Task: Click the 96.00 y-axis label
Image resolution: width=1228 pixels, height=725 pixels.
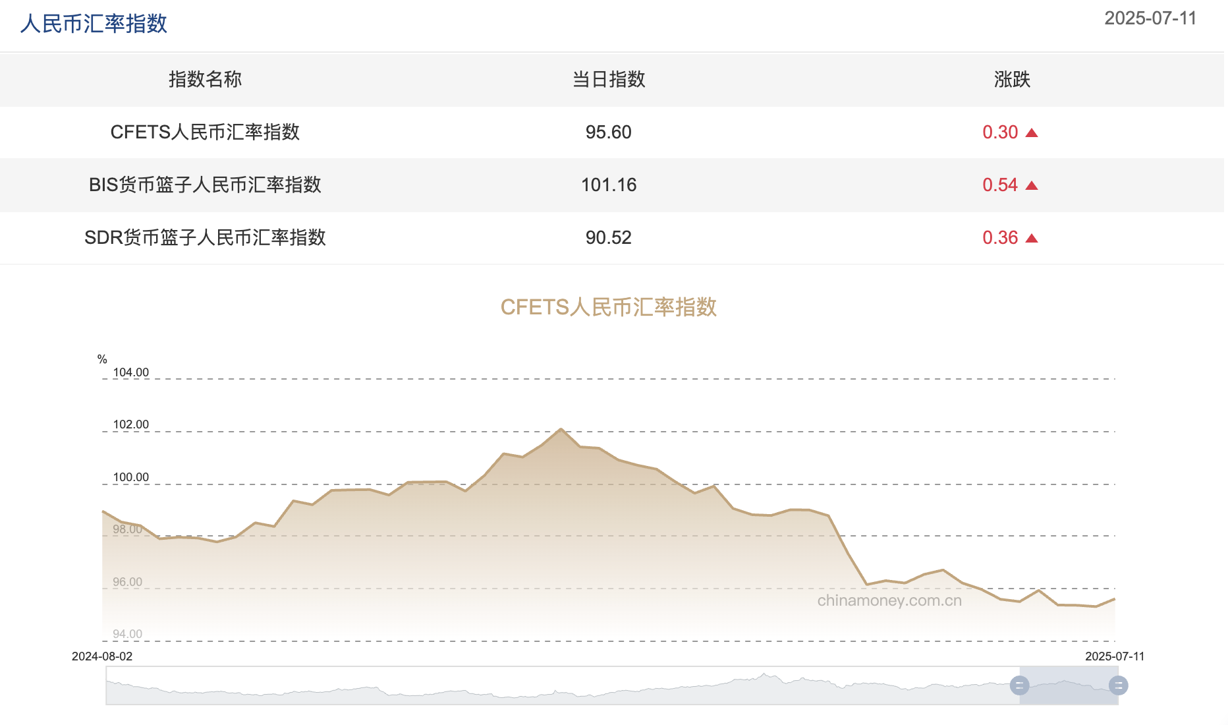Action: click(127, 582)
